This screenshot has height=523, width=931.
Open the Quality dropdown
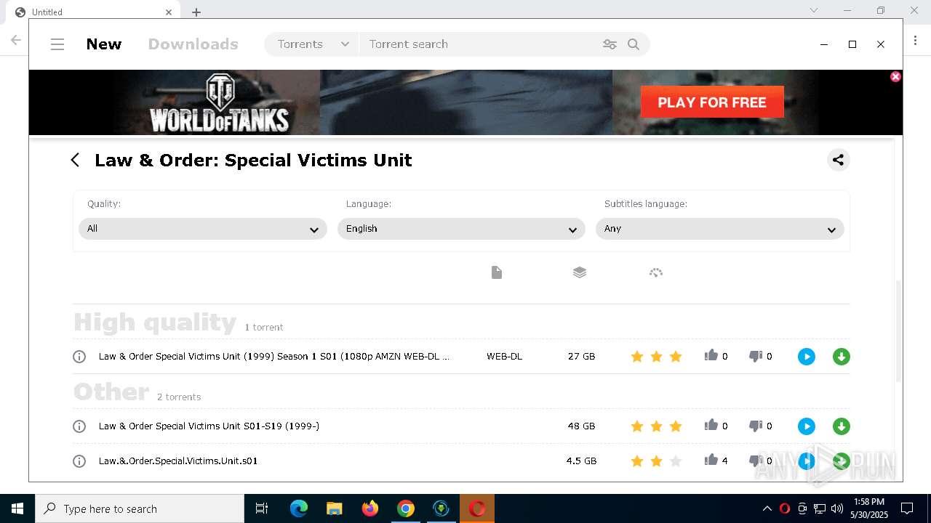[x=203, y=229]
